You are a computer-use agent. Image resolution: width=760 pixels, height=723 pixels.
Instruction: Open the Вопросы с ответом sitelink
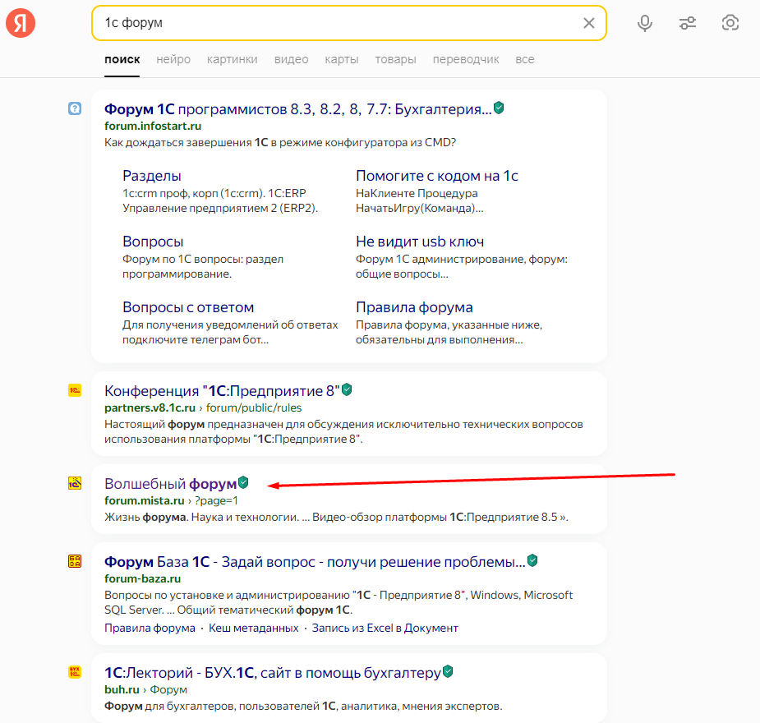click(x=188, y=307)
